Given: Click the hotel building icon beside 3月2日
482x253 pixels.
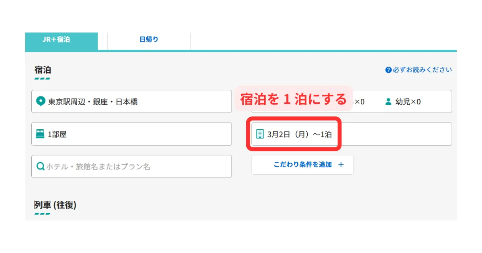Looking at the screenshot, I should tap(260, 134).
